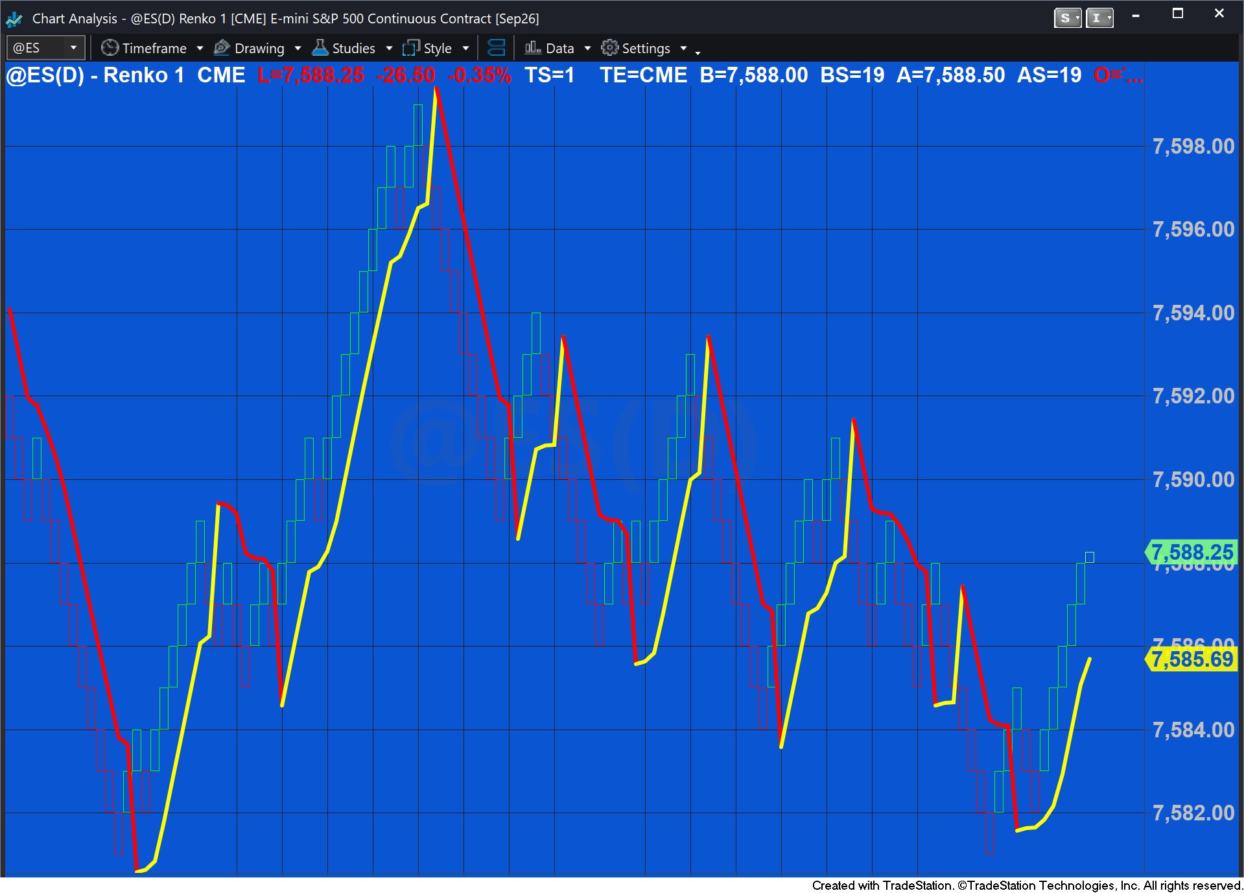The image size is (1244, 893).
Task: Expand the Drawing dropdown arrow
Action: pyautogui.click(x=298, y=49)
